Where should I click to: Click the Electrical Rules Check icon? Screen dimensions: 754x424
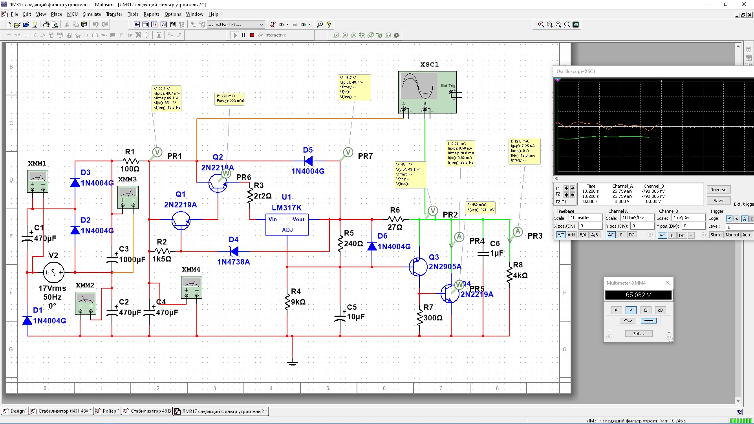point(272,25)
